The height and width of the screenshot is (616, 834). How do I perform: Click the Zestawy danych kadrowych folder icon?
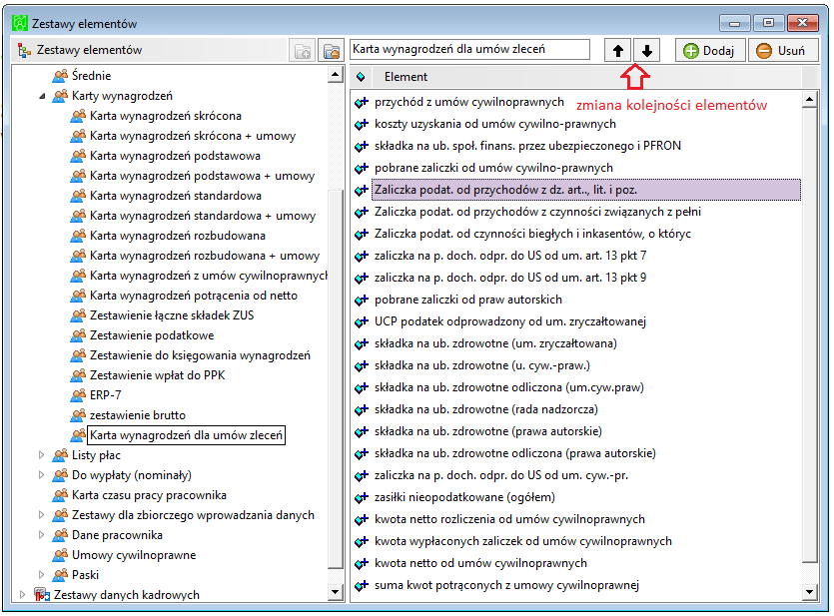[43, 594]
